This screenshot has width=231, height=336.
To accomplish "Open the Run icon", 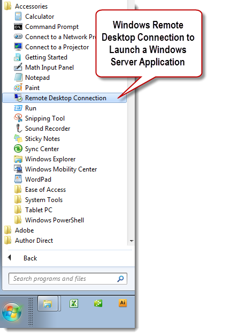I will coord(18,108).
